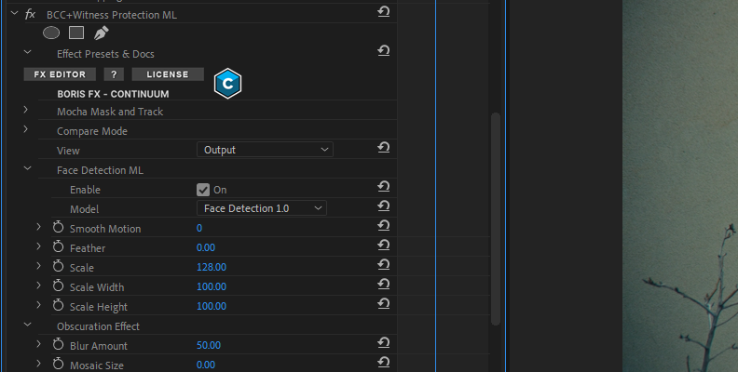Image resolution: width=738 pixels, height=372 pixels.
Task: Reset the Blur Amount value
Action: pos(384,342)
